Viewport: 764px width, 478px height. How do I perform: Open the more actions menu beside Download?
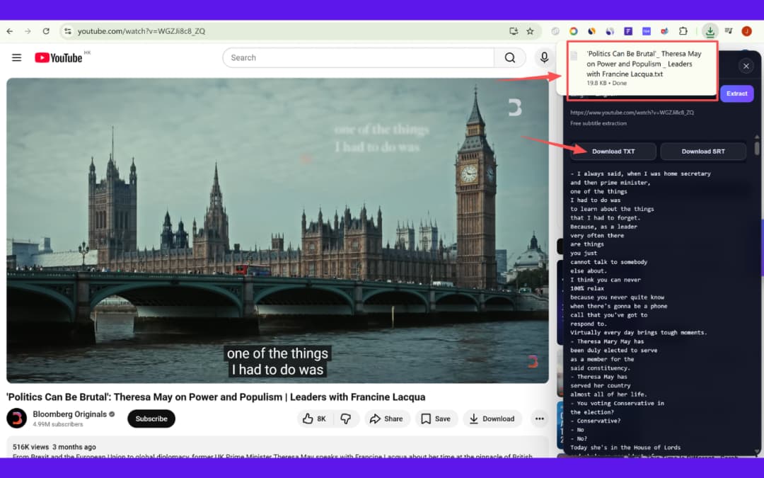pos(540,419)
